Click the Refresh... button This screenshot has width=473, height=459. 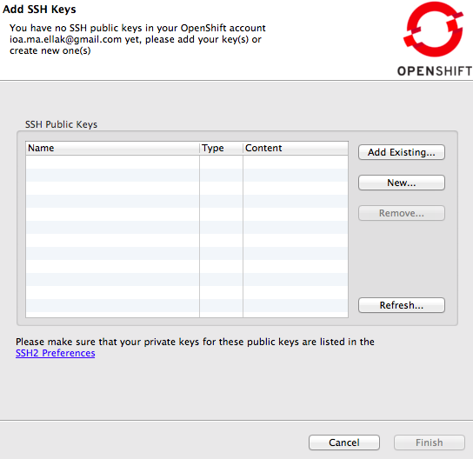[x=401, y=305]
